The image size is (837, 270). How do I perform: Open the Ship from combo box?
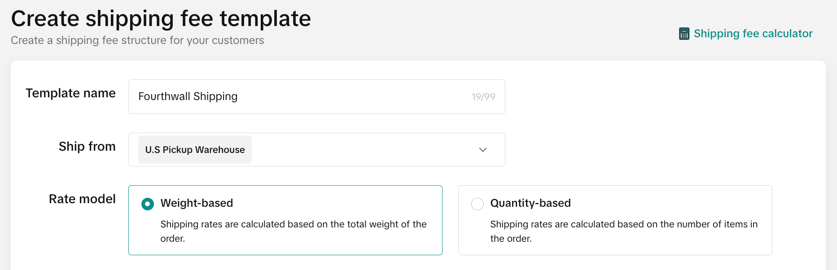click(316, 149)
